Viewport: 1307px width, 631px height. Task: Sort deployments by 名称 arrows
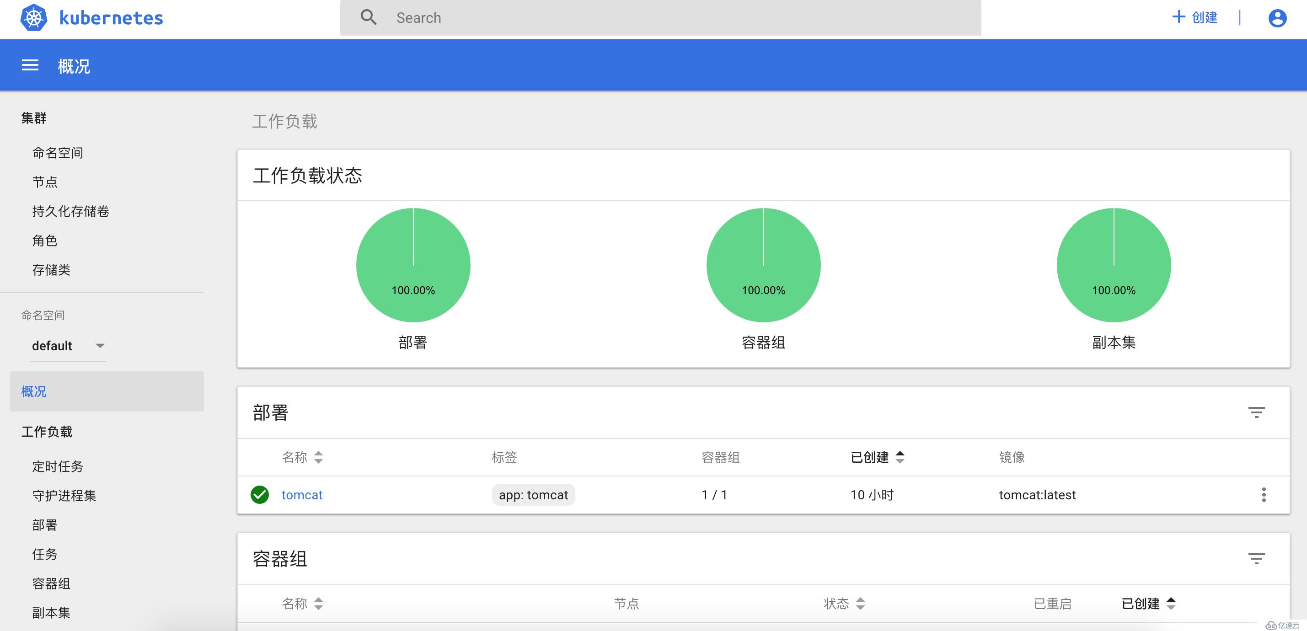[x=318, y=457]
